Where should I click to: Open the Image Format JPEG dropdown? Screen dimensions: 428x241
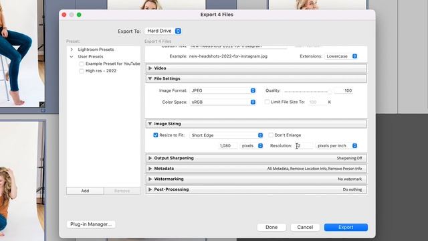point(223,90)
